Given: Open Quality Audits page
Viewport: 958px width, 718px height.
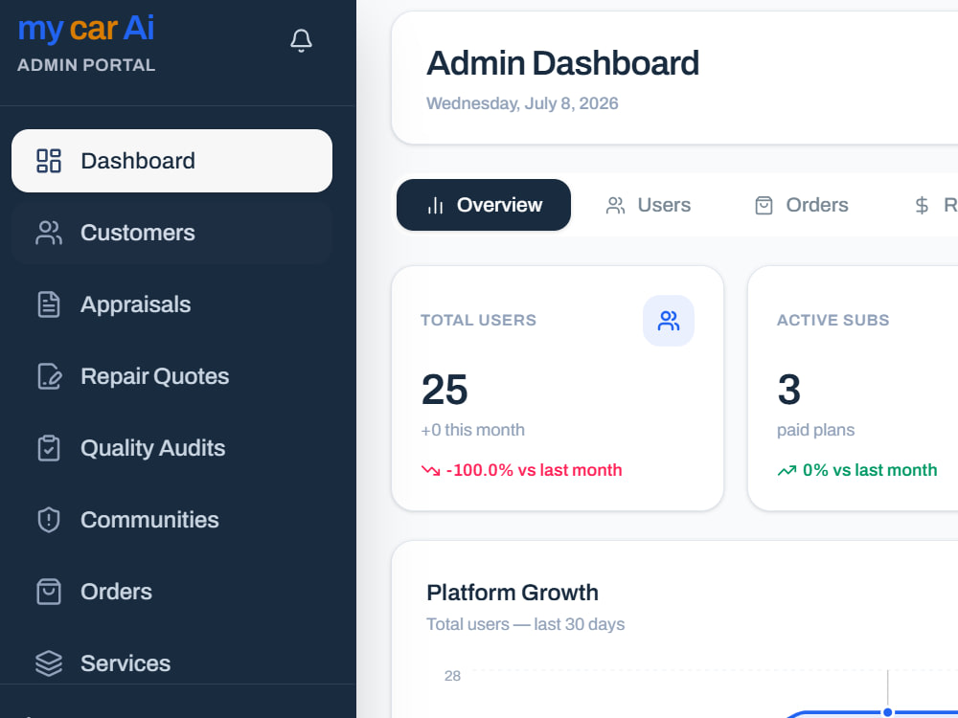Looking at the screenshot, I should coord(171,448).
